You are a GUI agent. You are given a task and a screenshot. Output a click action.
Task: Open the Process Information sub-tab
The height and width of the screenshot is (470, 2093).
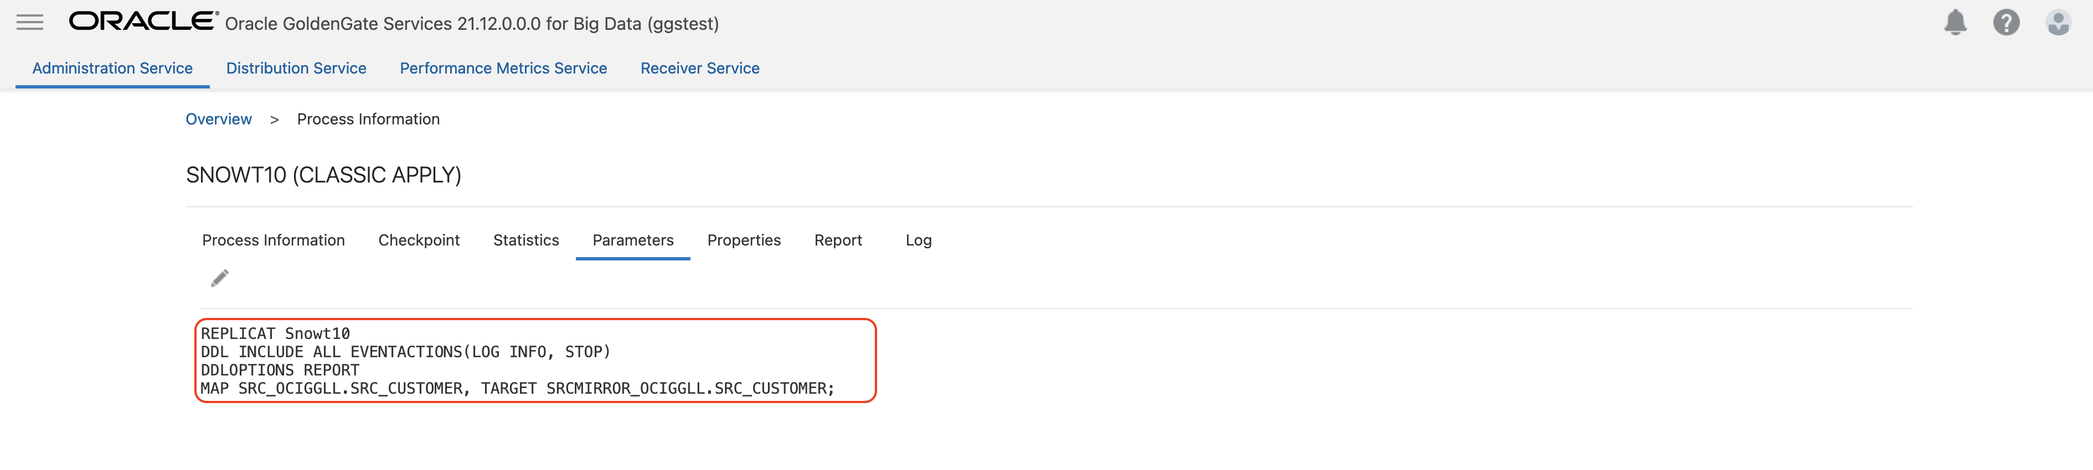[x=273, y=241]
